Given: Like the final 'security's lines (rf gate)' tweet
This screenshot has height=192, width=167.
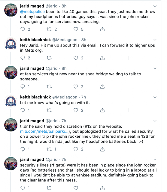Looking at the screenshot, I should [x=76, y=188].
